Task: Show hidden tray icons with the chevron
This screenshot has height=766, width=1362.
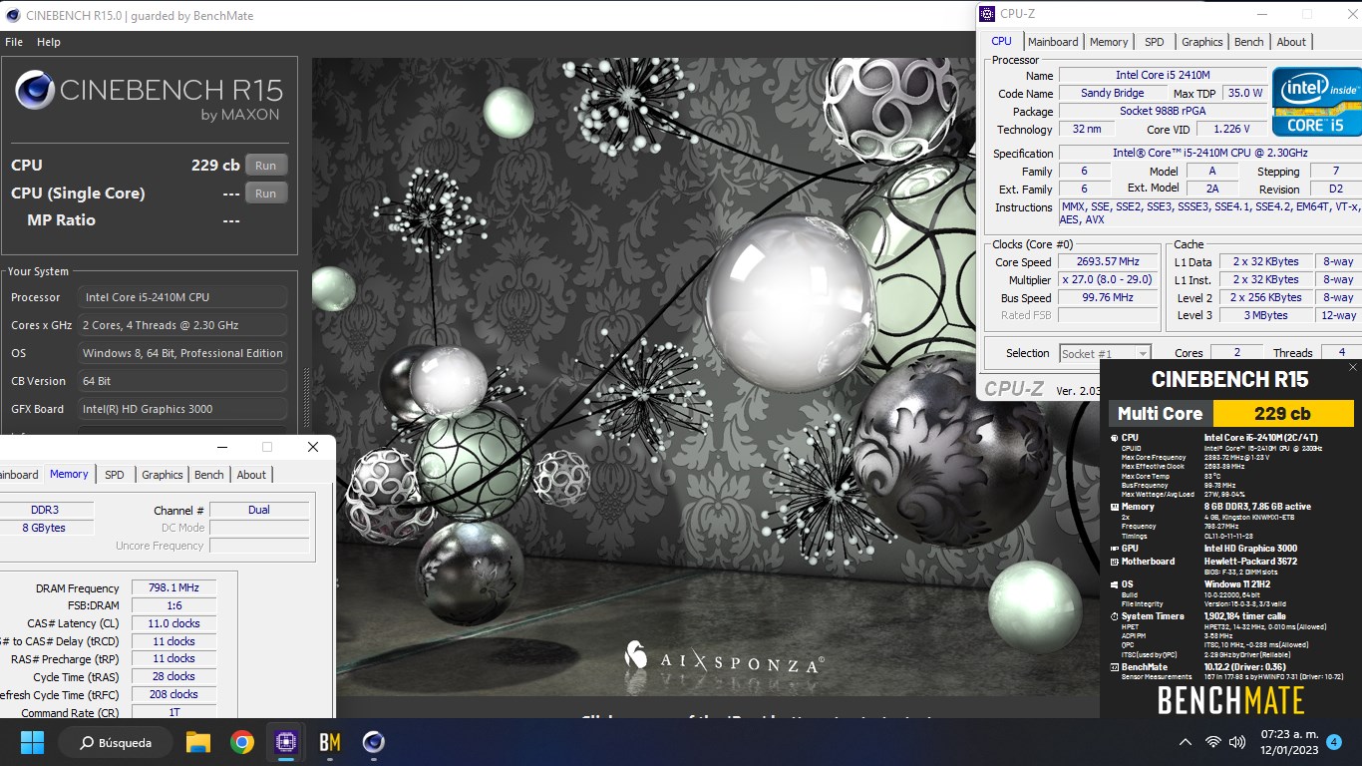Action: tap(1186, 742)
